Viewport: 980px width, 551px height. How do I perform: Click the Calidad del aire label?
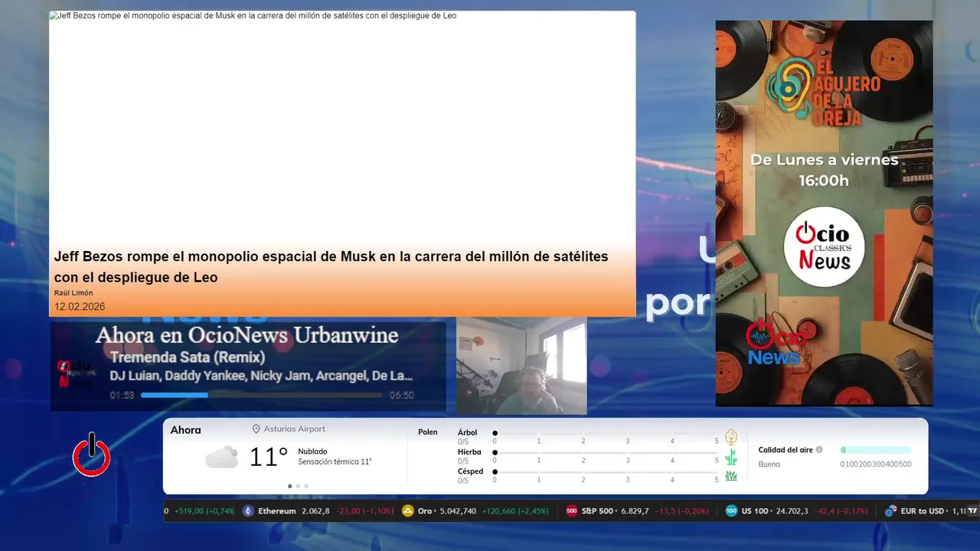(x=786, y=450)
